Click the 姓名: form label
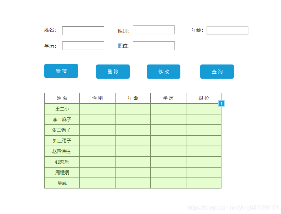 tap(50, 30)
